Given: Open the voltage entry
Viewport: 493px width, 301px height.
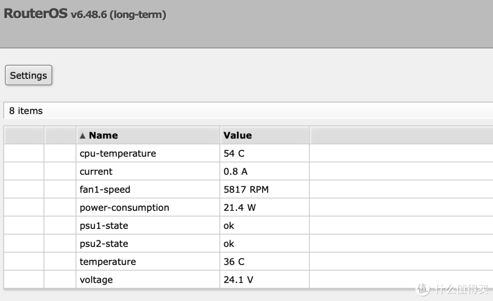Looking at the screenshot, I should pyautogui.click(x=96, y=280).
